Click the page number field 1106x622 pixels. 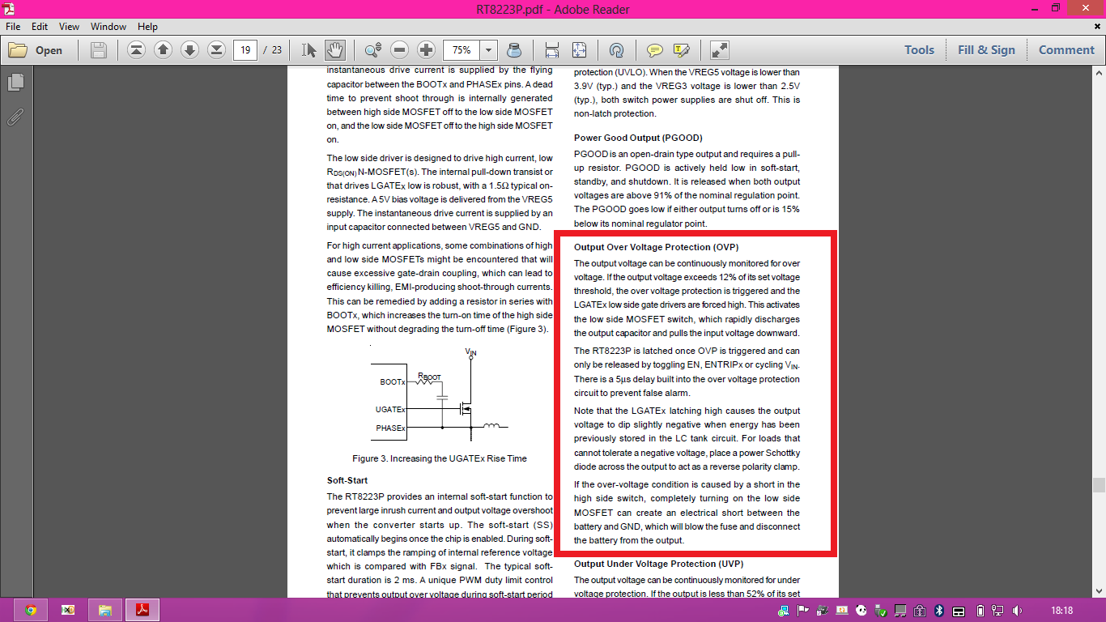pos(245,50)
